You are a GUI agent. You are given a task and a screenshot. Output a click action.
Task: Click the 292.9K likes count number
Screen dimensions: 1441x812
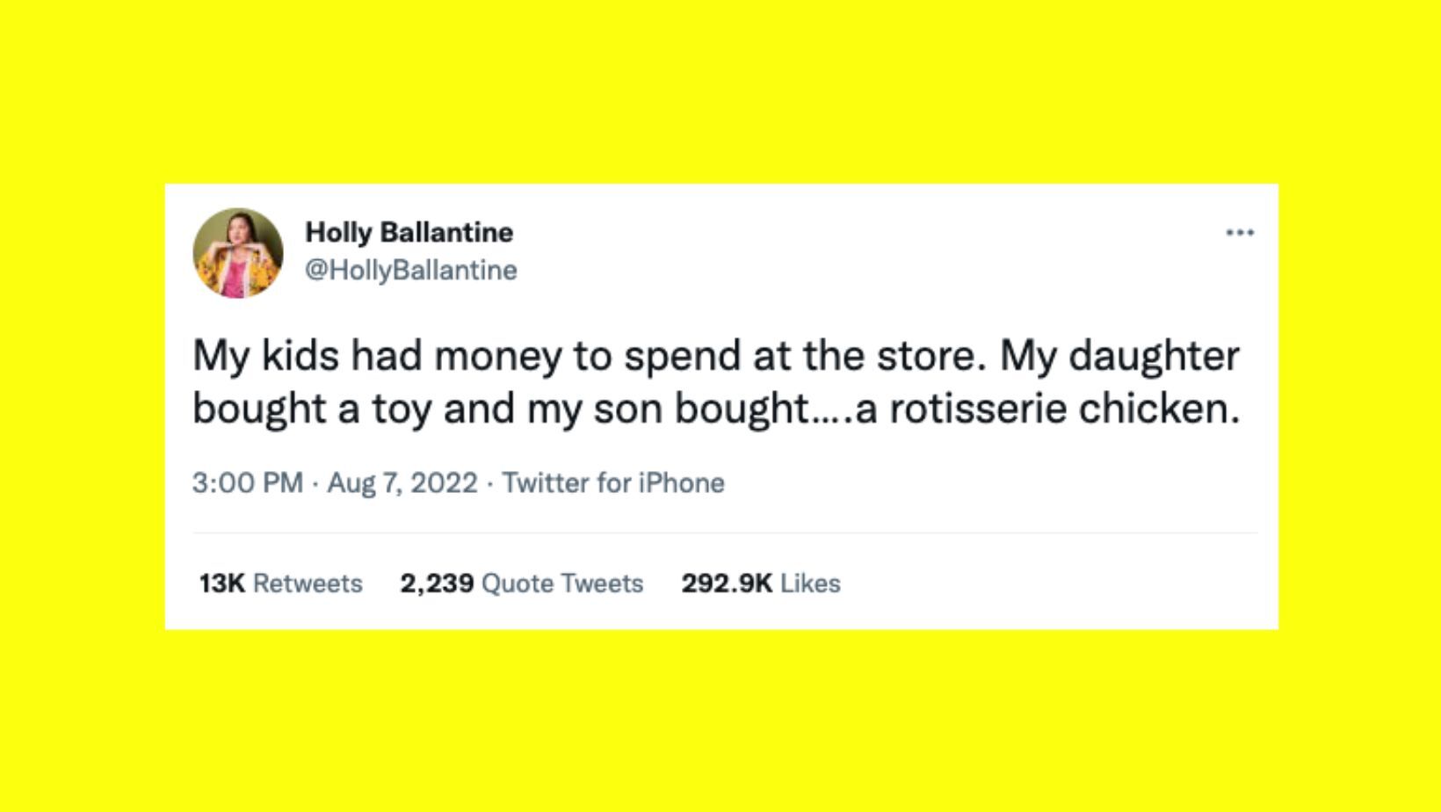point(727,584)
